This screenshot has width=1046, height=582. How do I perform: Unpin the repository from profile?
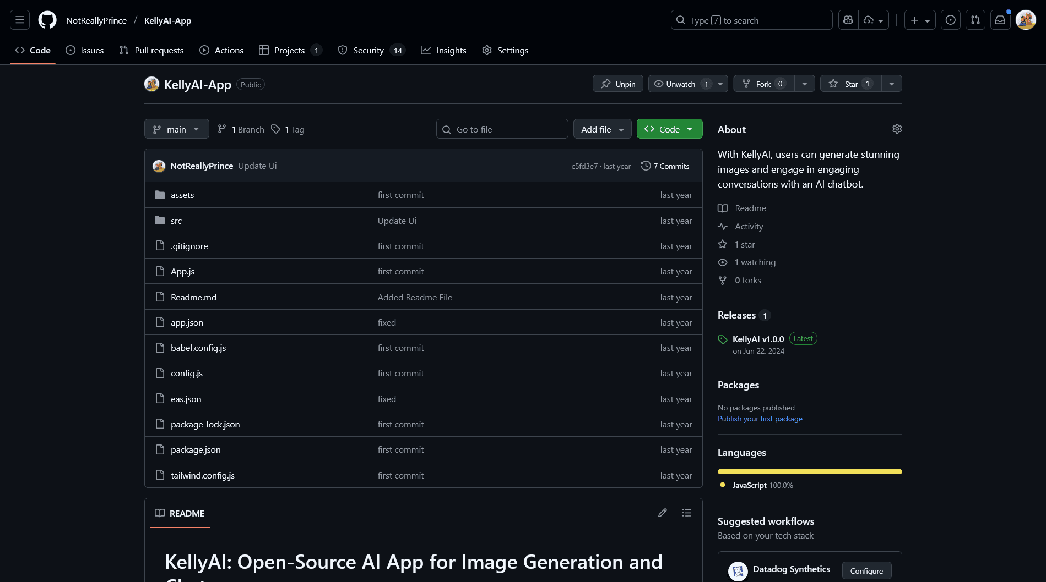[618, 84]
